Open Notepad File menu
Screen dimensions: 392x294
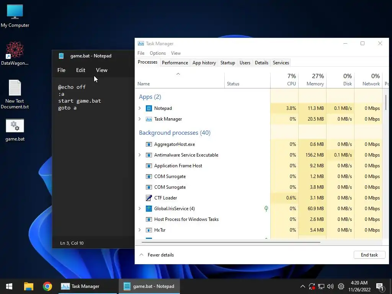(x=61, y=70)
